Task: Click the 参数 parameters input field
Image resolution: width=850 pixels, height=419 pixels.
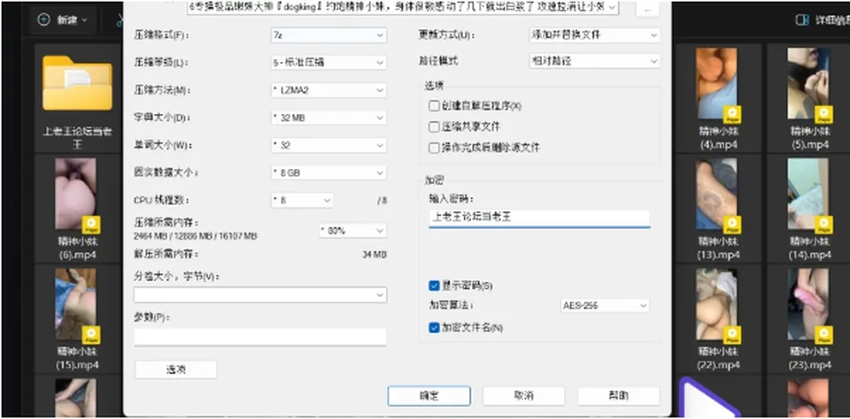Action: [260, 337]
